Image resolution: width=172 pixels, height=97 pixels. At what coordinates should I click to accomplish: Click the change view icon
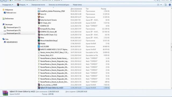click(158, 5)
